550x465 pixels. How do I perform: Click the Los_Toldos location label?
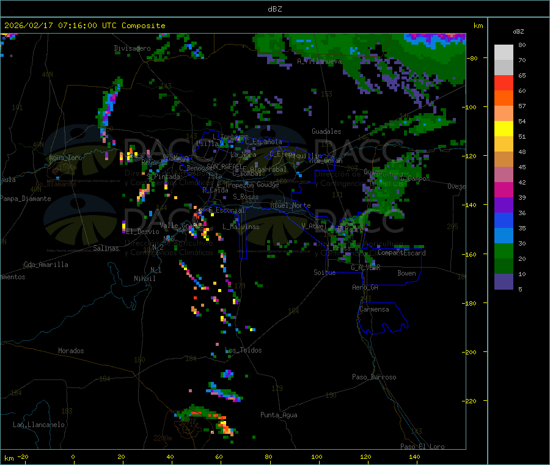pos(243,350)
